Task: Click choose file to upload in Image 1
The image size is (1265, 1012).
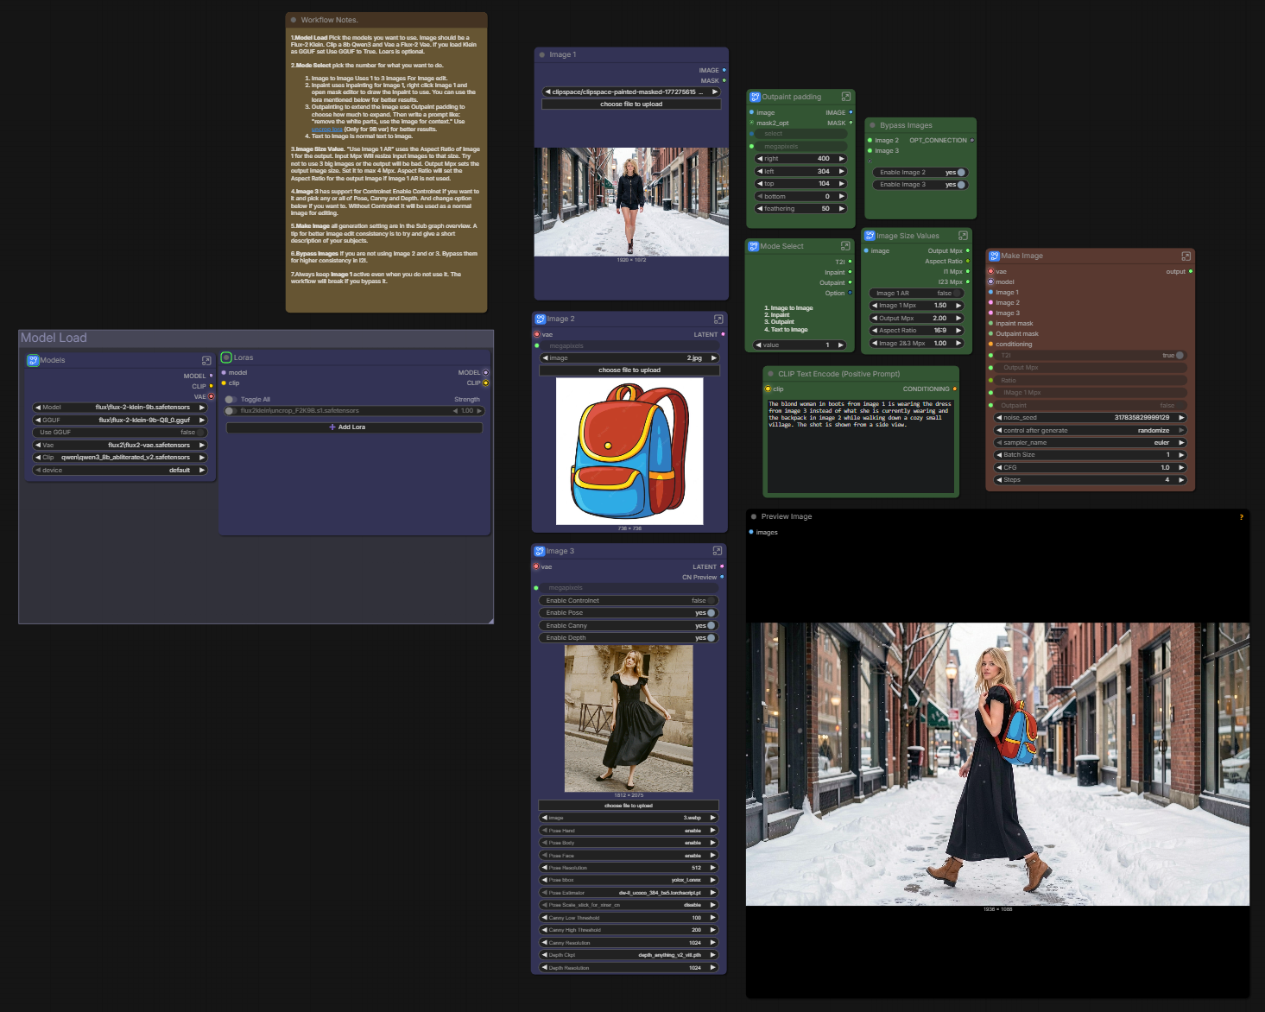Action: (631, 104)
